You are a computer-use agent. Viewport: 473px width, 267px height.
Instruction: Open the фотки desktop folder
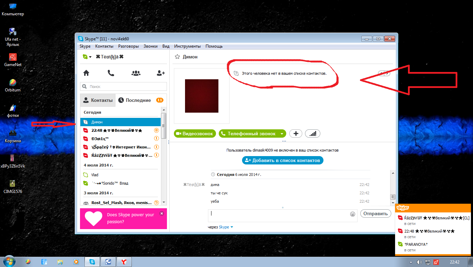click(13, 111)
